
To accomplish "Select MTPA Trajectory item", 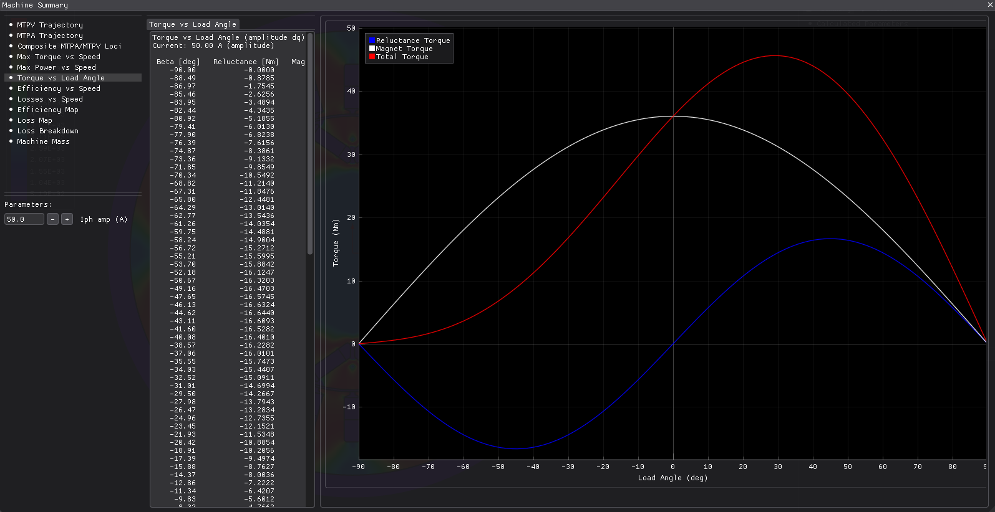I will pos(50,36).
